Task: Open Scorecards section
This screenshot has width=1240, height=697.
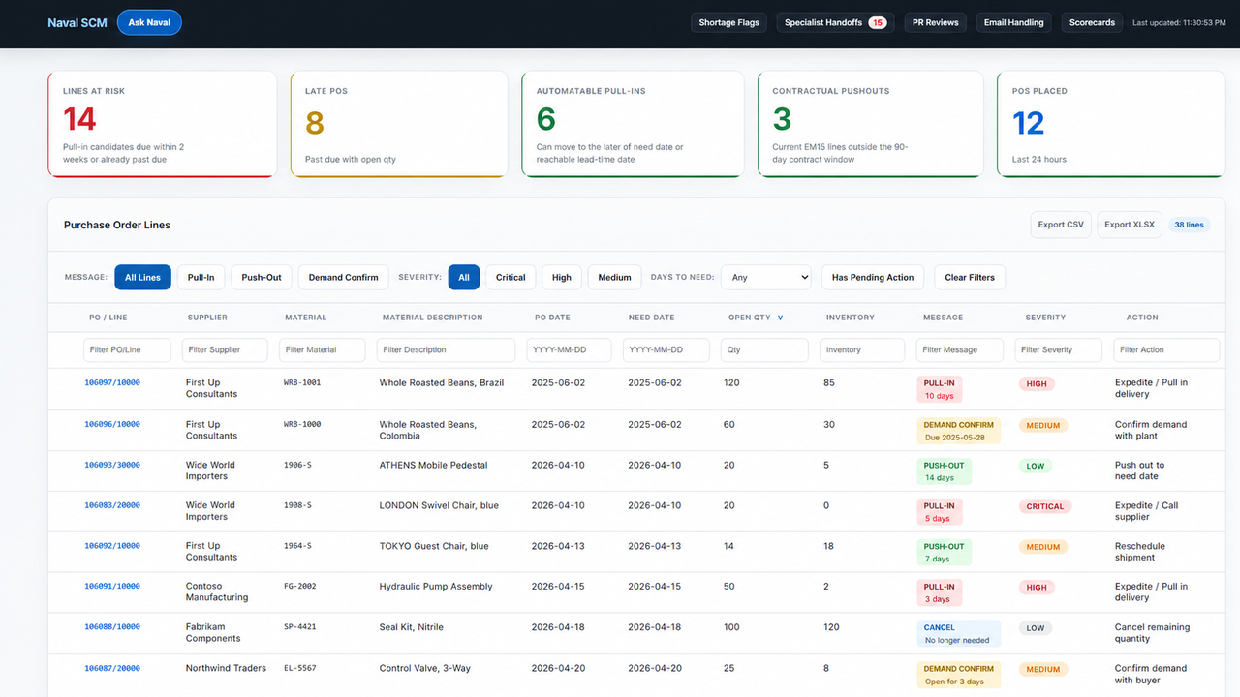Action: [1093, 22]
